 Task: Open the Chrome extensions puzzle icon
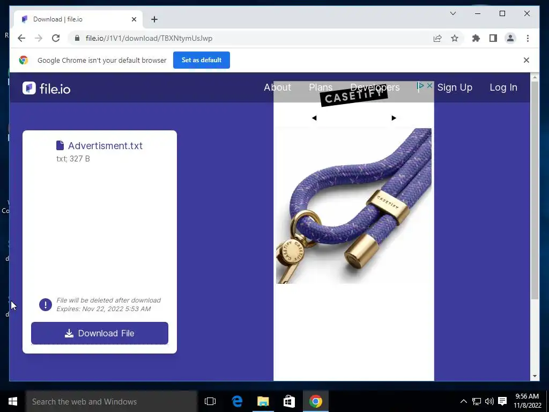[476, 38]
